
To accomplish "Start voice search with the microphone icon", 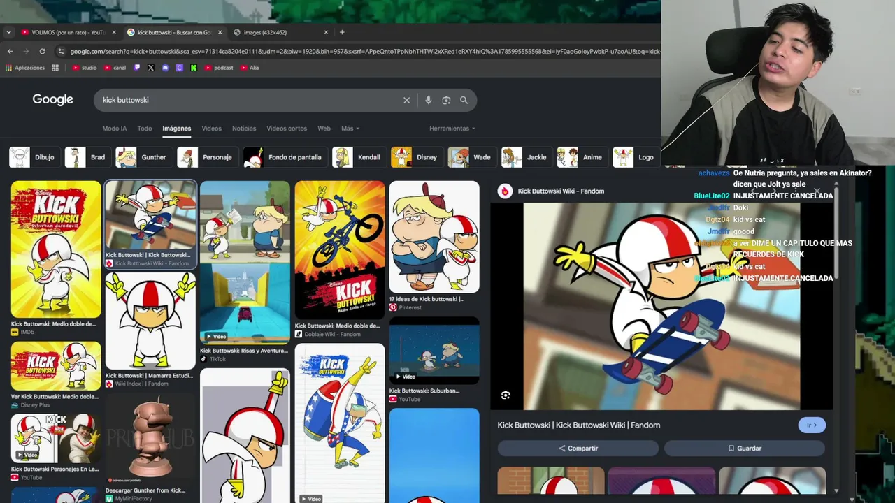I will click(x=428, y=100).
